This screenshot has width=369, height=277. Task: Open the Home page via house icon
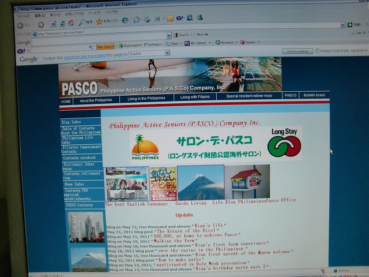click(71, 23)
